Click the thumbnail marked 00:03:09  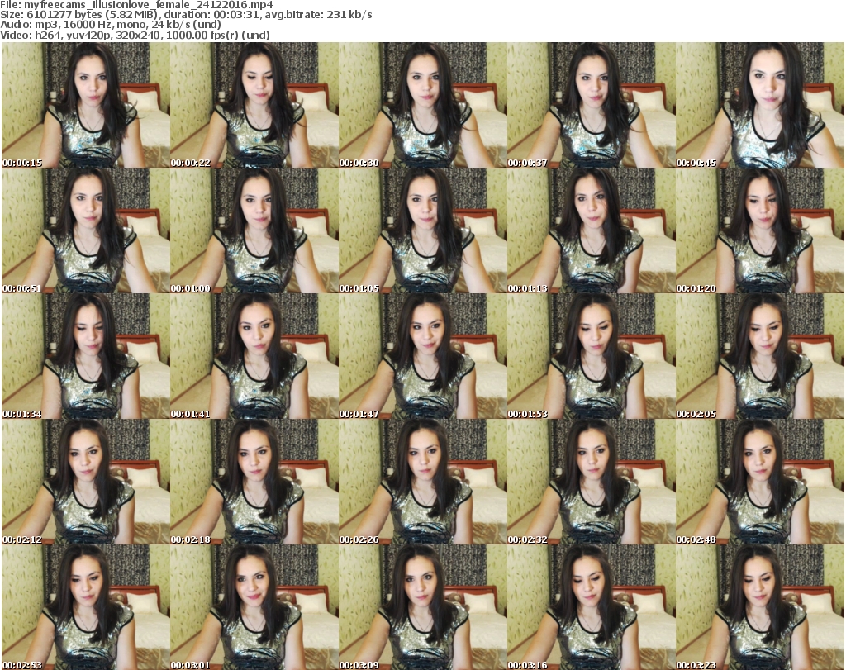(x=422, y=607)
